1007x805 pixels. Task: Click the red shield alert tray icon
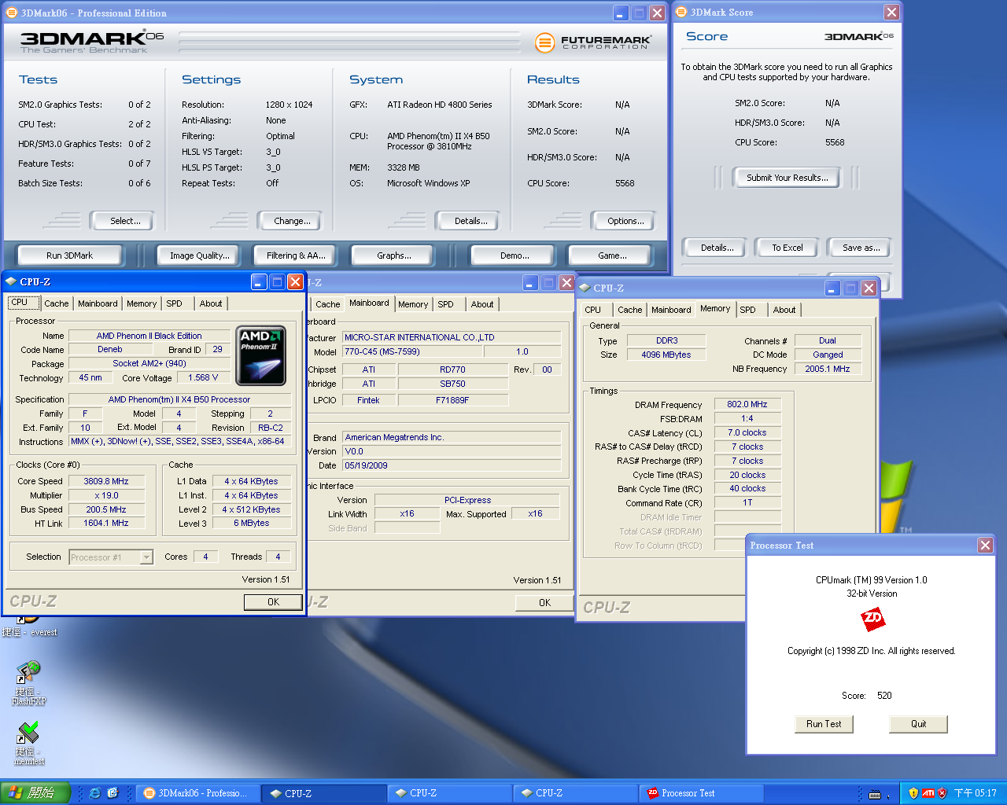[942, 793]
